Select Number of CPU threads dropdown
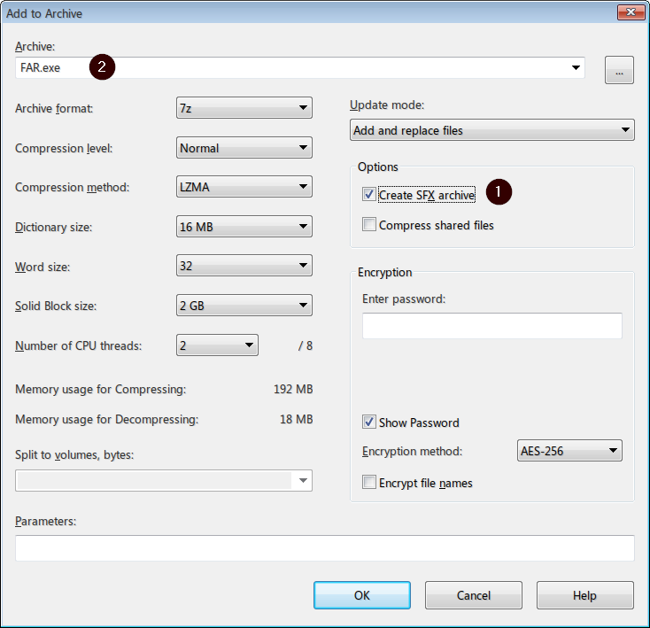 tap(217, 345)
